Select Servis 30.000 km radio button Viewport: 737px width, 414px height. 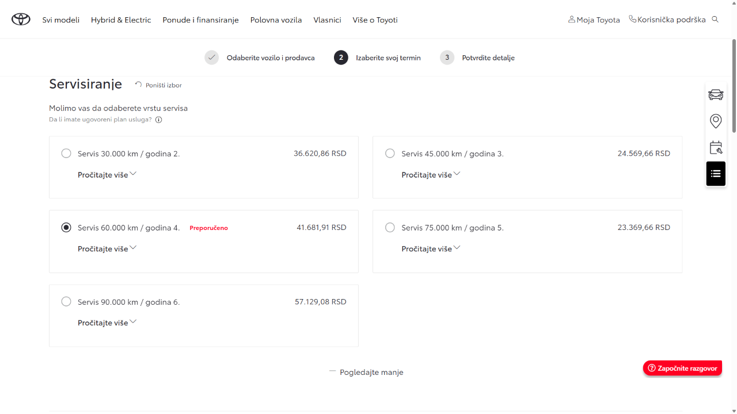[66, 154]
